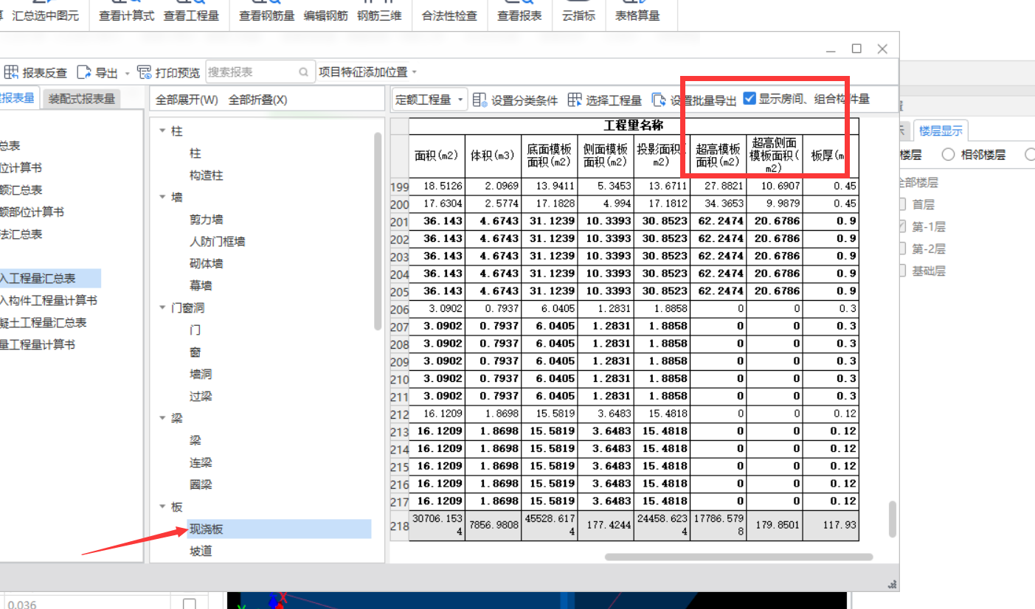Image resolution: width=1035 pixels, height=609 pixels.
Task: Select 幕墙 in the component tree
Action: coord(201,286)
